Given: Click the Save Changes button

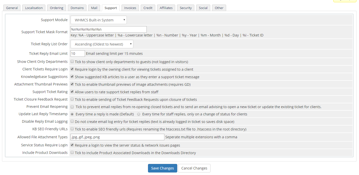Looking at the screenshot, I should click(x=162, y=168).
